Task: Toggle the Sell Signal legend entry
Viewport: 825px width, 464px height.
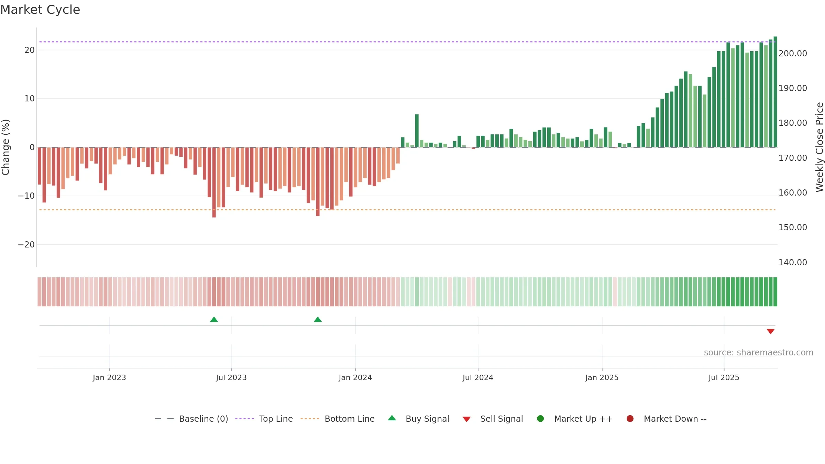Action: (x=493, y=419)
